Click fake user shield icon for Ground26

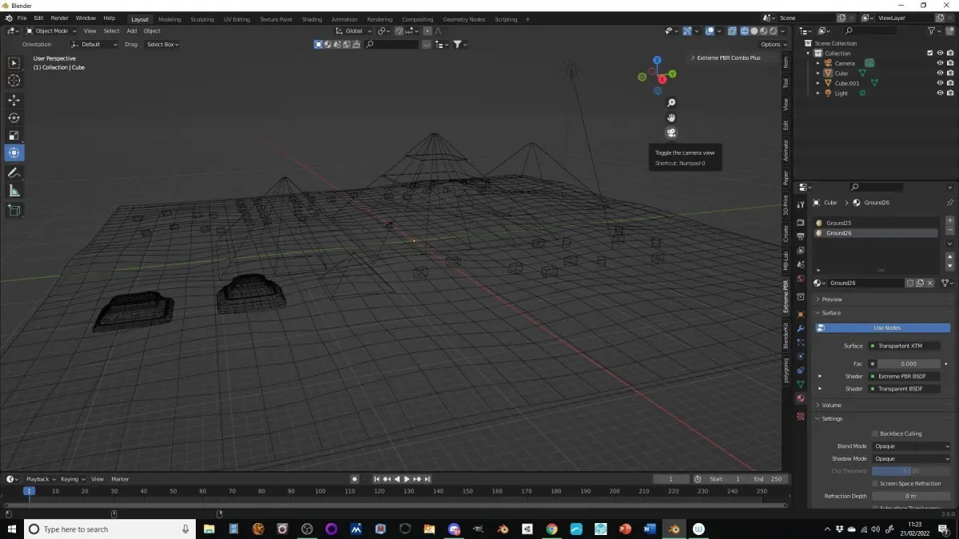[x=910, y=283]
